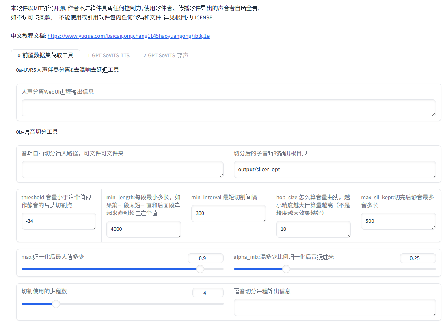
Task: Click the hop_size field showing 10
Action: point(313,229)
